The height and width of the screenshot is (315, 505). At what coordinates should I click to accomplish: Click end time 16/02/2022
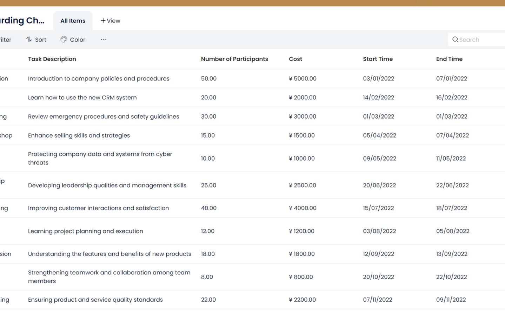[x=452, y=97]
